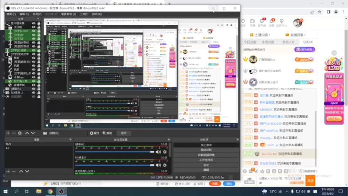The height and width of the screenshot is (196, 348).
Task: Open PS4拳皇15 audio settings gear menu
Action: coord(165,165)
